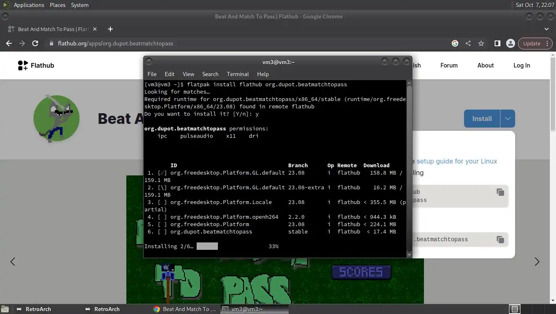Viewport: 556px width, 314px height.
Task: Click Log In on Flathub
Action: tap(522, 65)
